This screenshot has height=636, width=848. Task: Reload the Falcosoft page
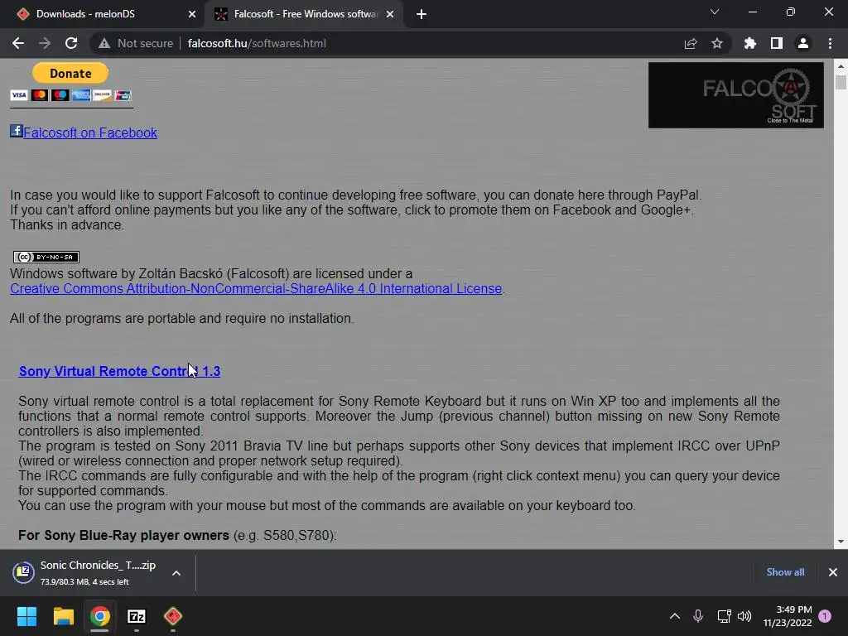click(x=71, y=43)
